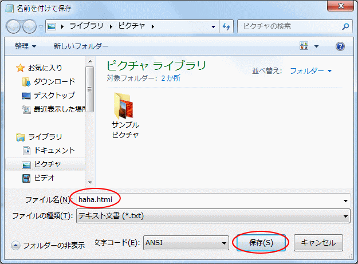
Task: Click the refresh button next to address bar
Action: (226, 27)
